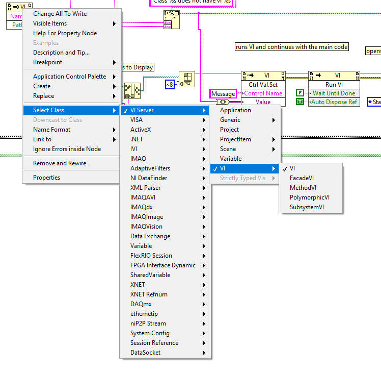Select the blue x8 numeric constant
The width and height of the screenshot is (381, 374).
coord(170,84)
